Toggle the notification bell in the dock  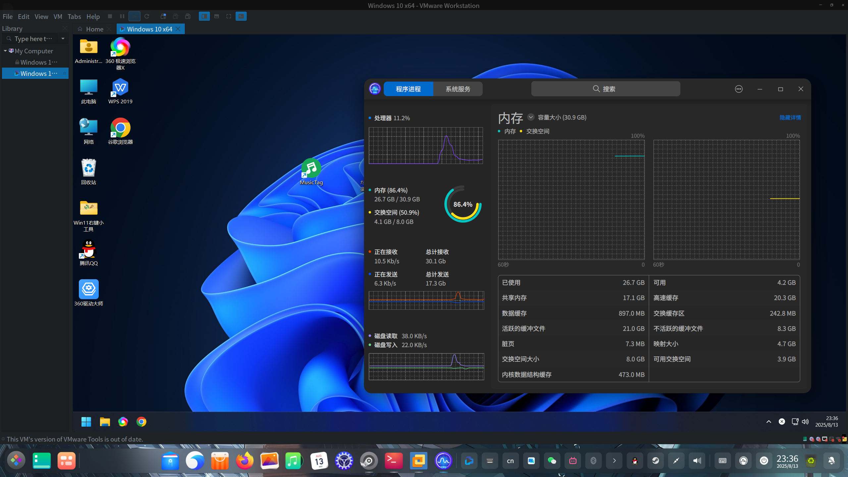pyautogui.click(x=831, y=461)
